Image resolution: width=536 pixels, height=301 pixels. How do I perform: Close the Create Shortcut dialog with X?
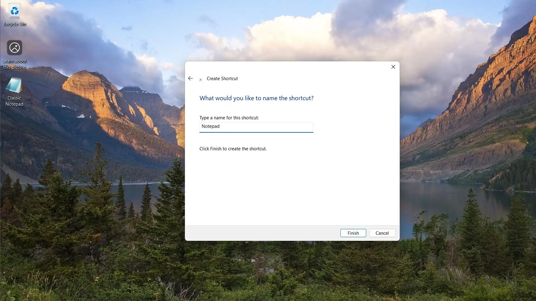(393, 67)
